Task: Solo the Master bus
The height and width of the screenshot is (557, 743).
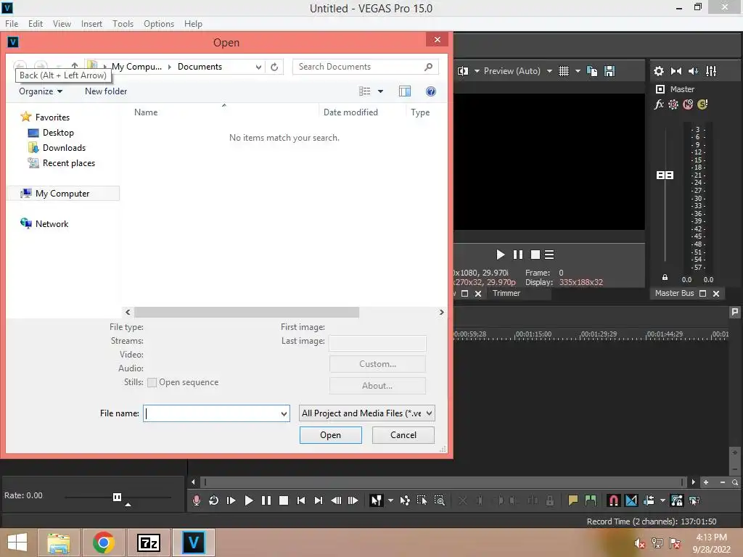Action: pyautogui.click(x=702, y=104)
